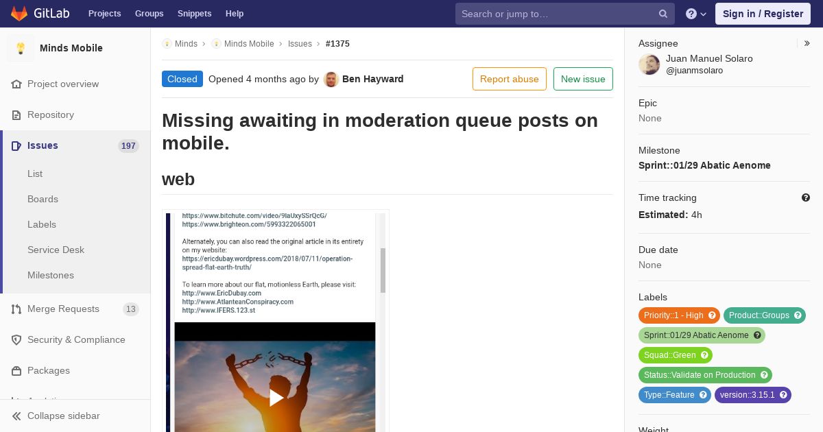The image size is (823, 432).
Task: Click the Collapse sidebar text button
Action: (x=64, y=416)
